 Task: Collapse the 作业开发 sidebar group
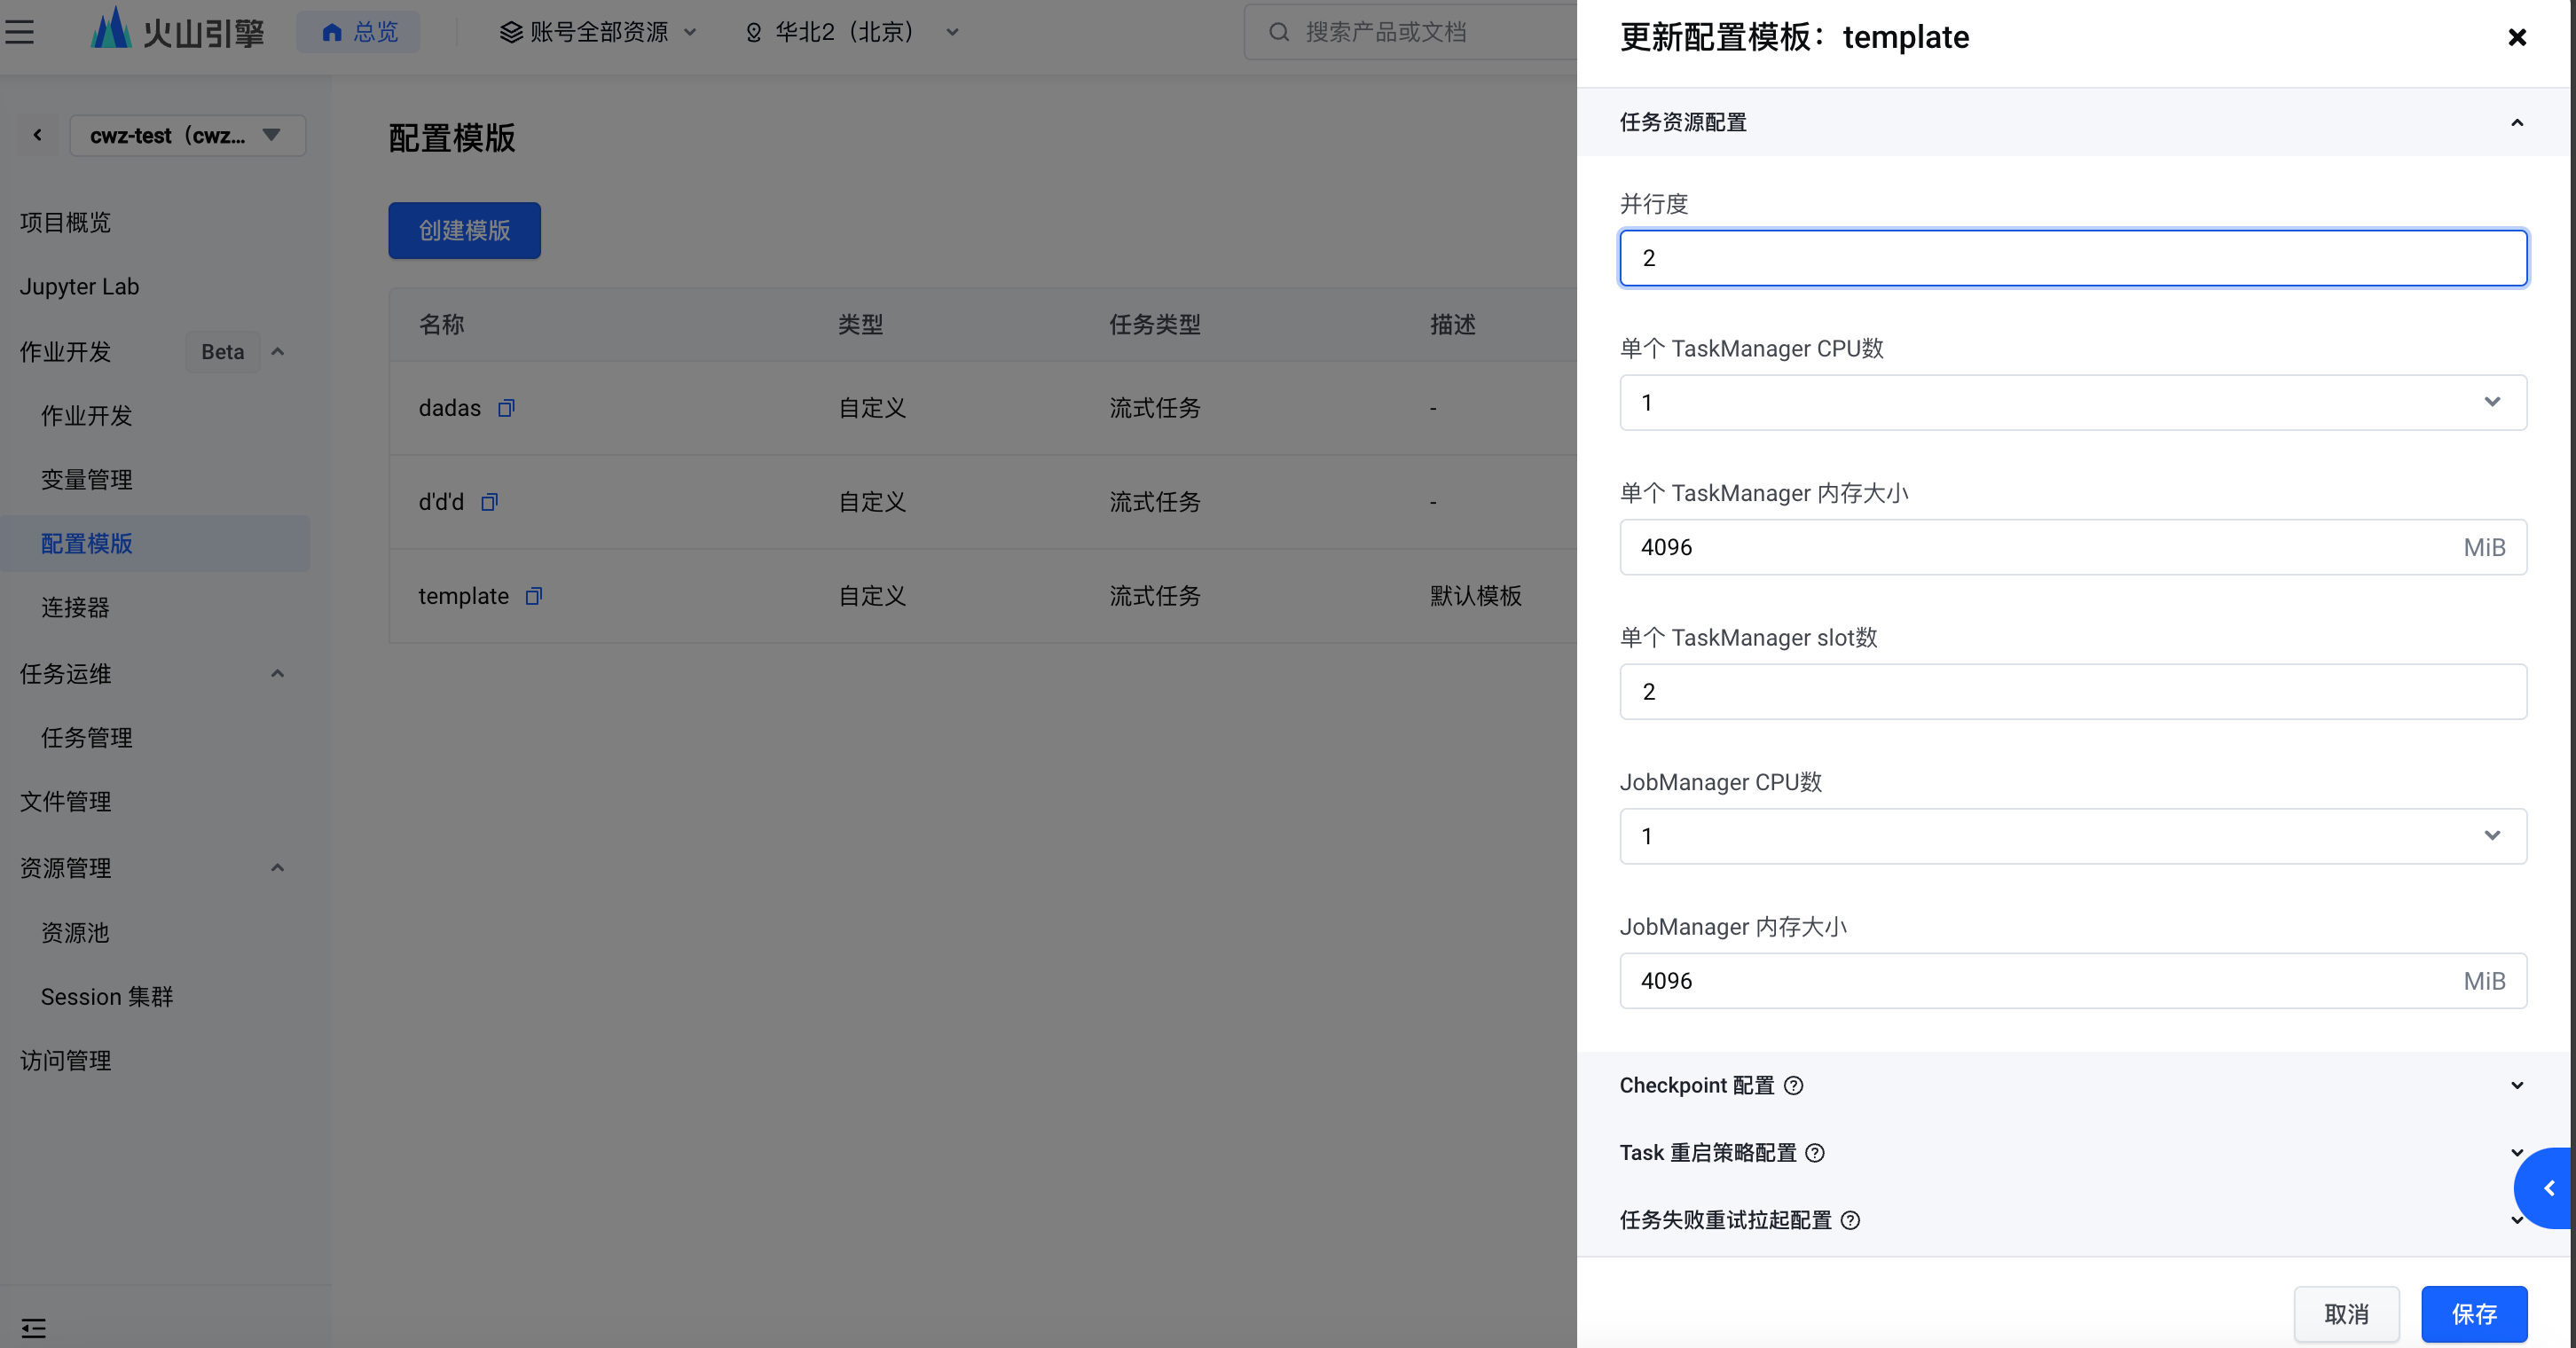(x=278, y=352)
